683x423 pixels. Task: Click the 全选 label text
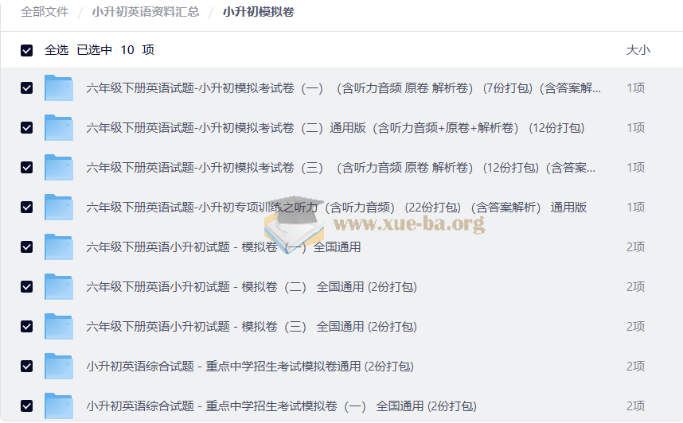[57, 50]
